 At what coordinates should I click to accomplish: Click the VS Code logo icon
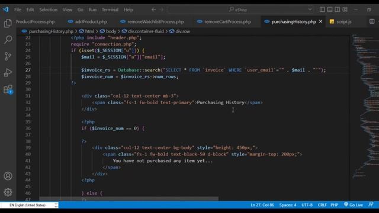pos(5,9)
